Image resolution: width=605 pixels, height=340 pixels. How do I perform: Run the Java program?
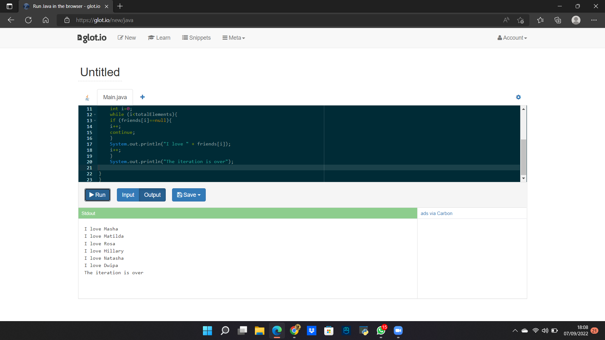coord(97,195)
